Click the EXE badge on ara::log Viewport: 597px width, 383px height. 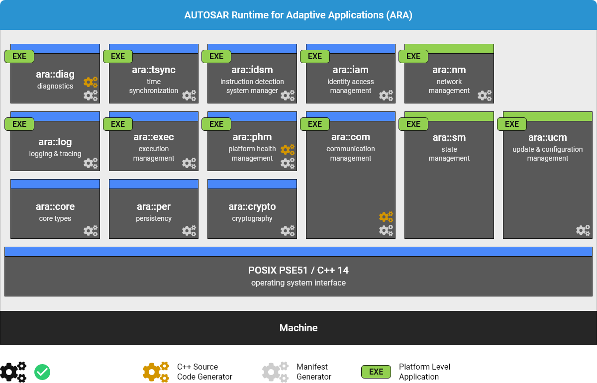tap(19, 124)
